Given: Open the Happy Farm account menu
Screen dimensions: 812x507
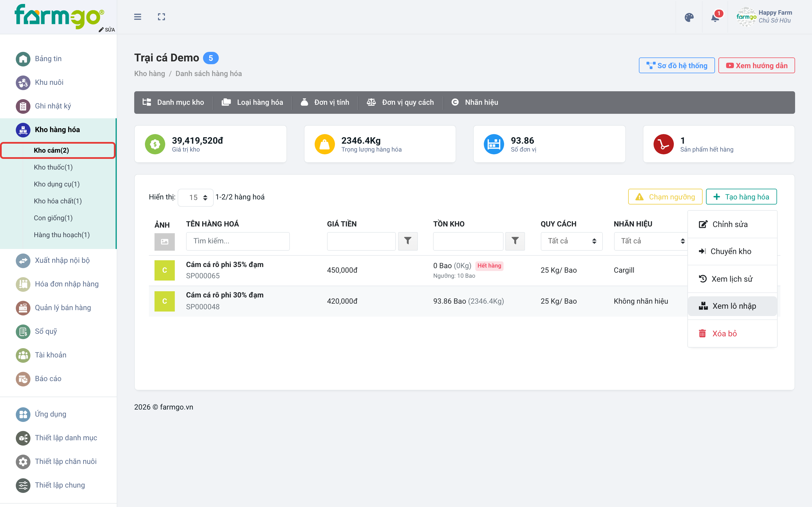Looking at the screenshot, I should tap(764, 17).
